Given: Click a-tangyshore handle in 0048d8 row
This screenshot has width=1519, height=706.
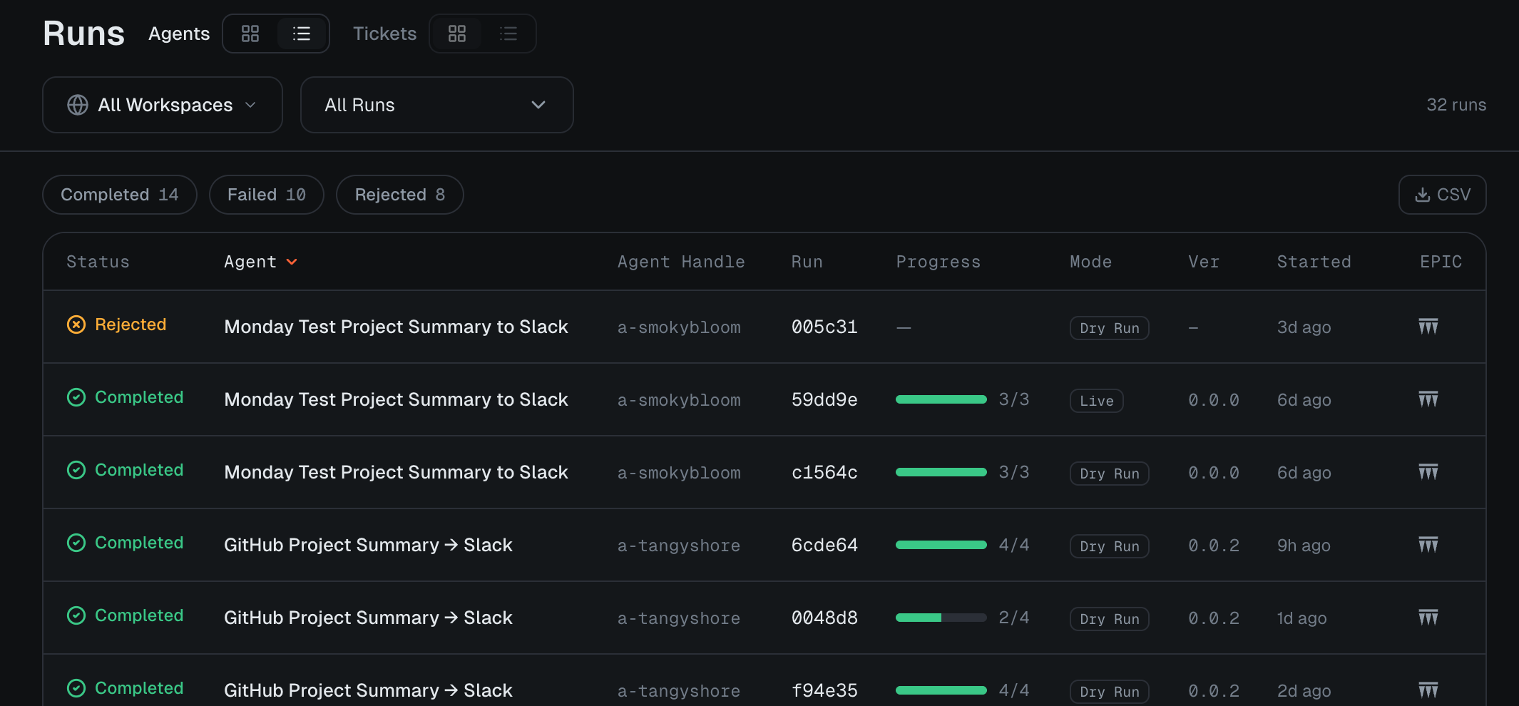Looking at the screenshot, I should point(679,618).
